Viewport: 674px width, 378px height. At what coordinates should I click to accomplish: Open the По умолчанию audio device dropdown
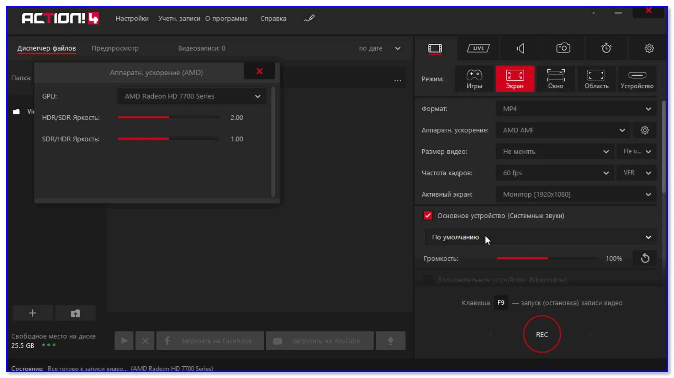click(x=540, y=237)
